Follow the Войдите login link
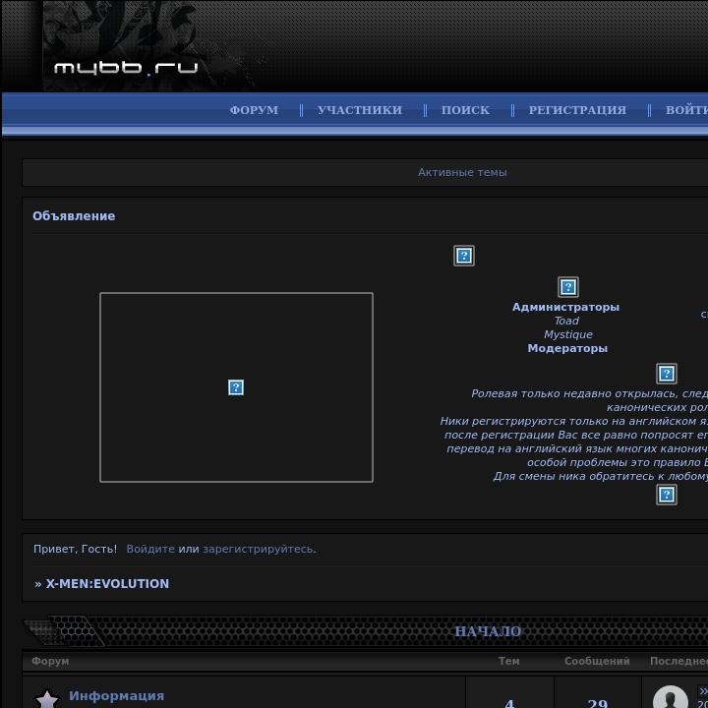Viewport: 708px width, 708px height. click(150, 549)
